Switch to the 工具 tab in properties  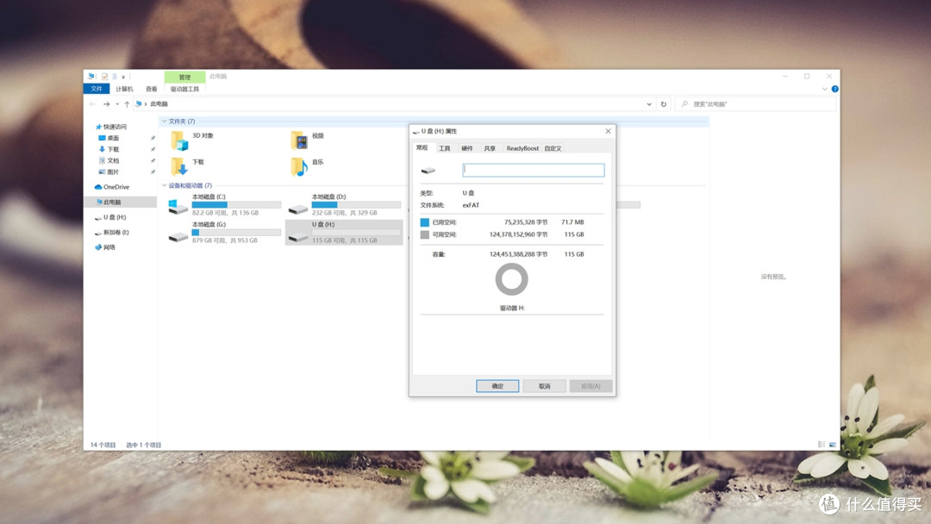(x=445, y=148)
